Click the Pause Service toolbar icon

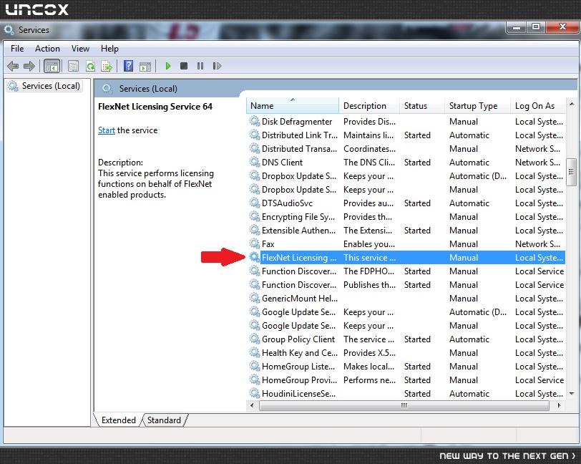point(200,66)
